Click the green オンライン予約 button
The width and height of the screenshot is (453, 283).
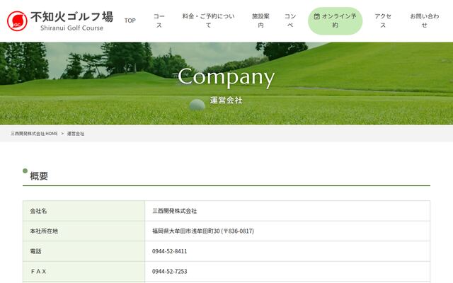pyautogui.click(x=335, y=21)
